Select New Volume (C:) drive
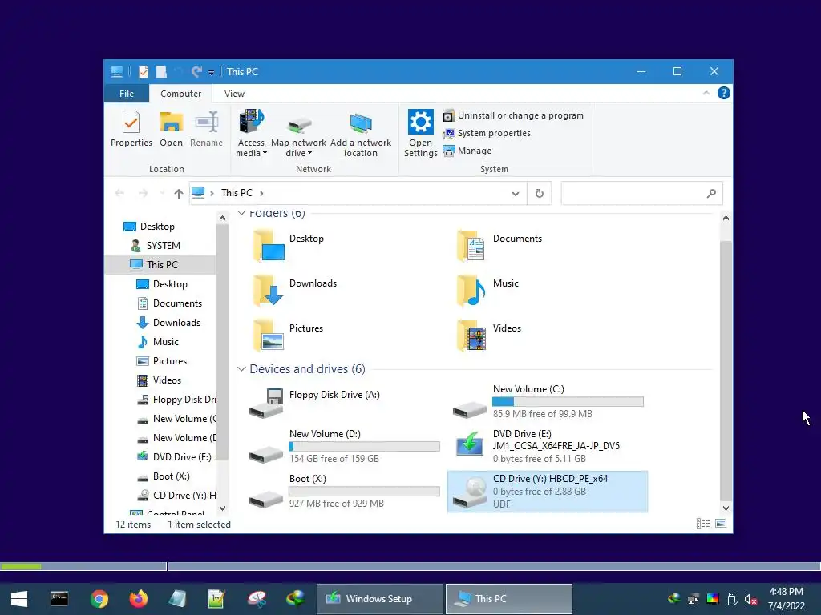This screenshot has width=821, height=615. click(x=548, y=401)
